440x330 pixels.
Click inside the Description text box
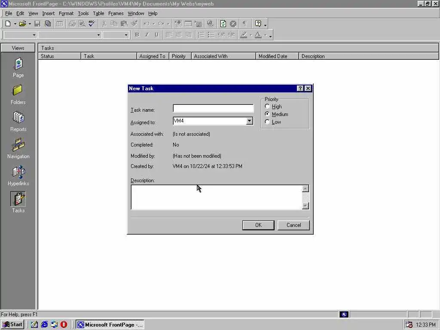(x=217, y=197)
